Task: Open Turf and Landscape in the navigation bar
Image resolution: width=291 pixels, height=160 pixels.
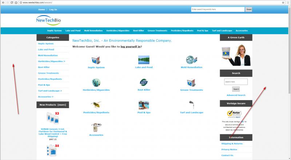Action: (x=222, y=30)
